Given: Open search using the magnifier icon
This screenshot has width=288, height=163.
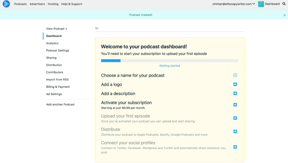Looking at the screenshot, I should pyautogui.click(x=285, y=4).
